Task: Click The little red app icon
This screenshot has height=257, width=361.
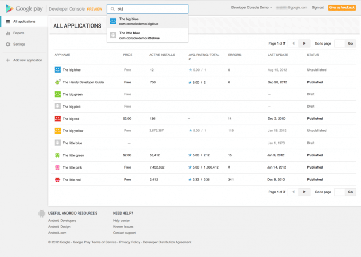Action: [57, 180]
